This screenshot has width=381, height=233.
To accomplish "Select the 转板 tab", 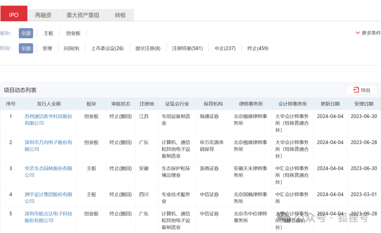I will [120, 15].
